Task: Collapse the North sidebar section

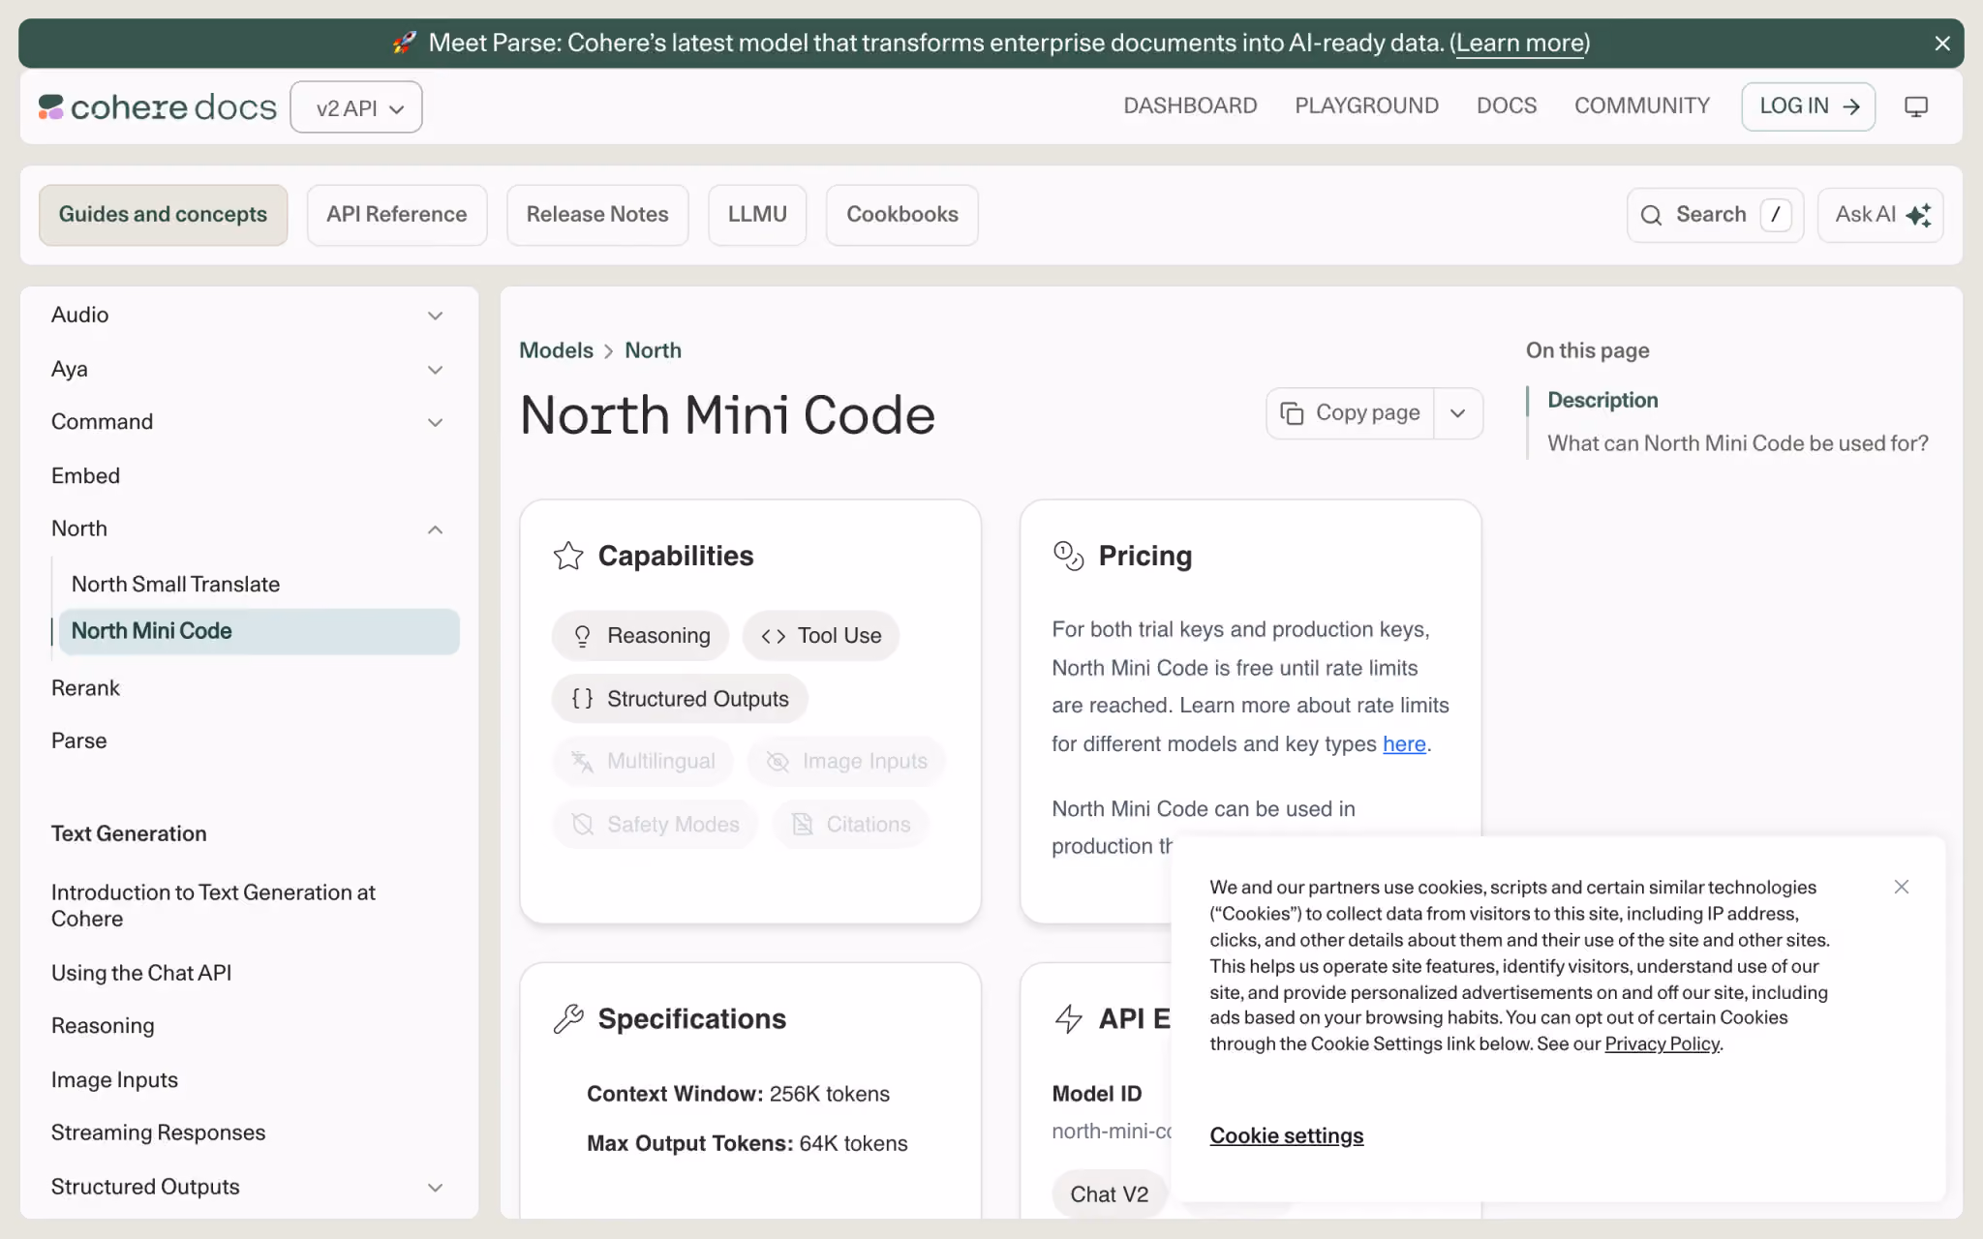Action: click(435, 529)
